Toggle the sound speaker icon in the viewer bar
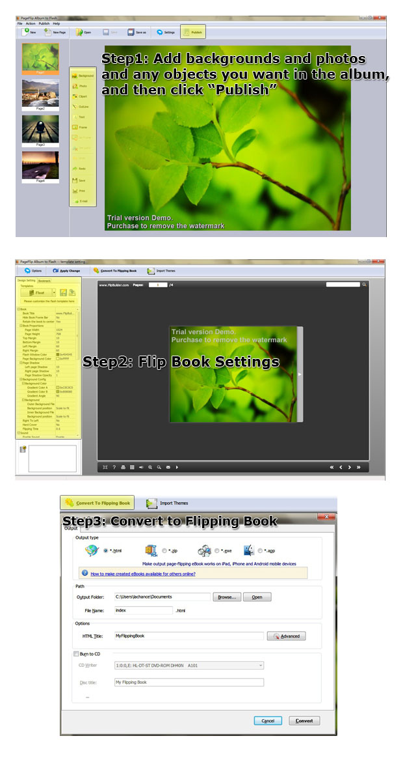Viewport: 403px width, 762px height. pyautogui.click(x=141, y=467)
